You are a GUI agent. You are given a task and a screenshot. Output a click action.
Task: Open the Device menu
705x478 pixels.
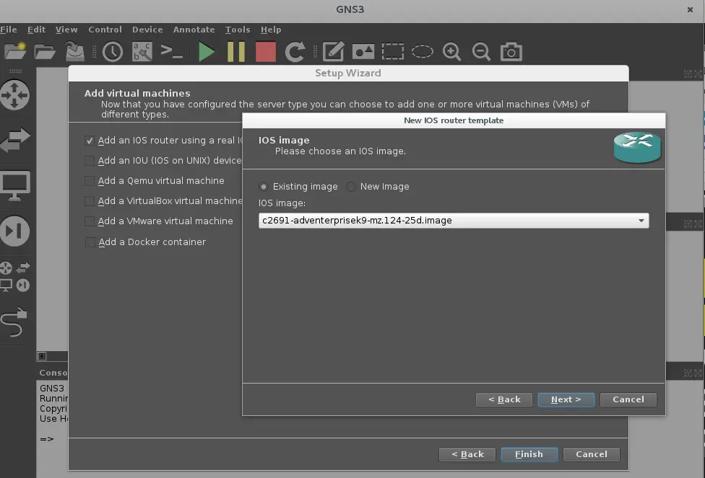tap(147, 30)
